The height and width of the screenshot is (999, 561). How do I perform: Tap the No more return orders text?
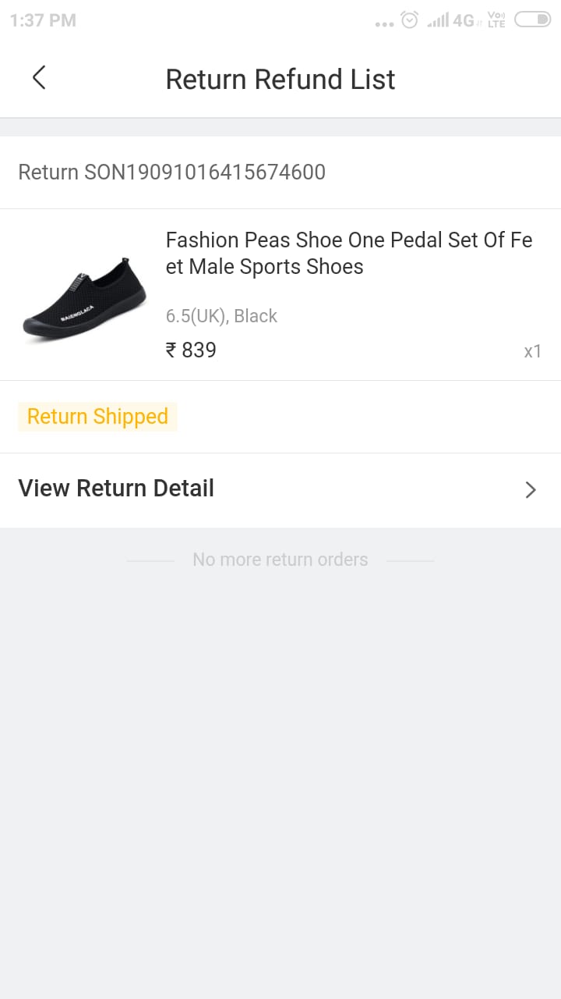tap(280, 560)
